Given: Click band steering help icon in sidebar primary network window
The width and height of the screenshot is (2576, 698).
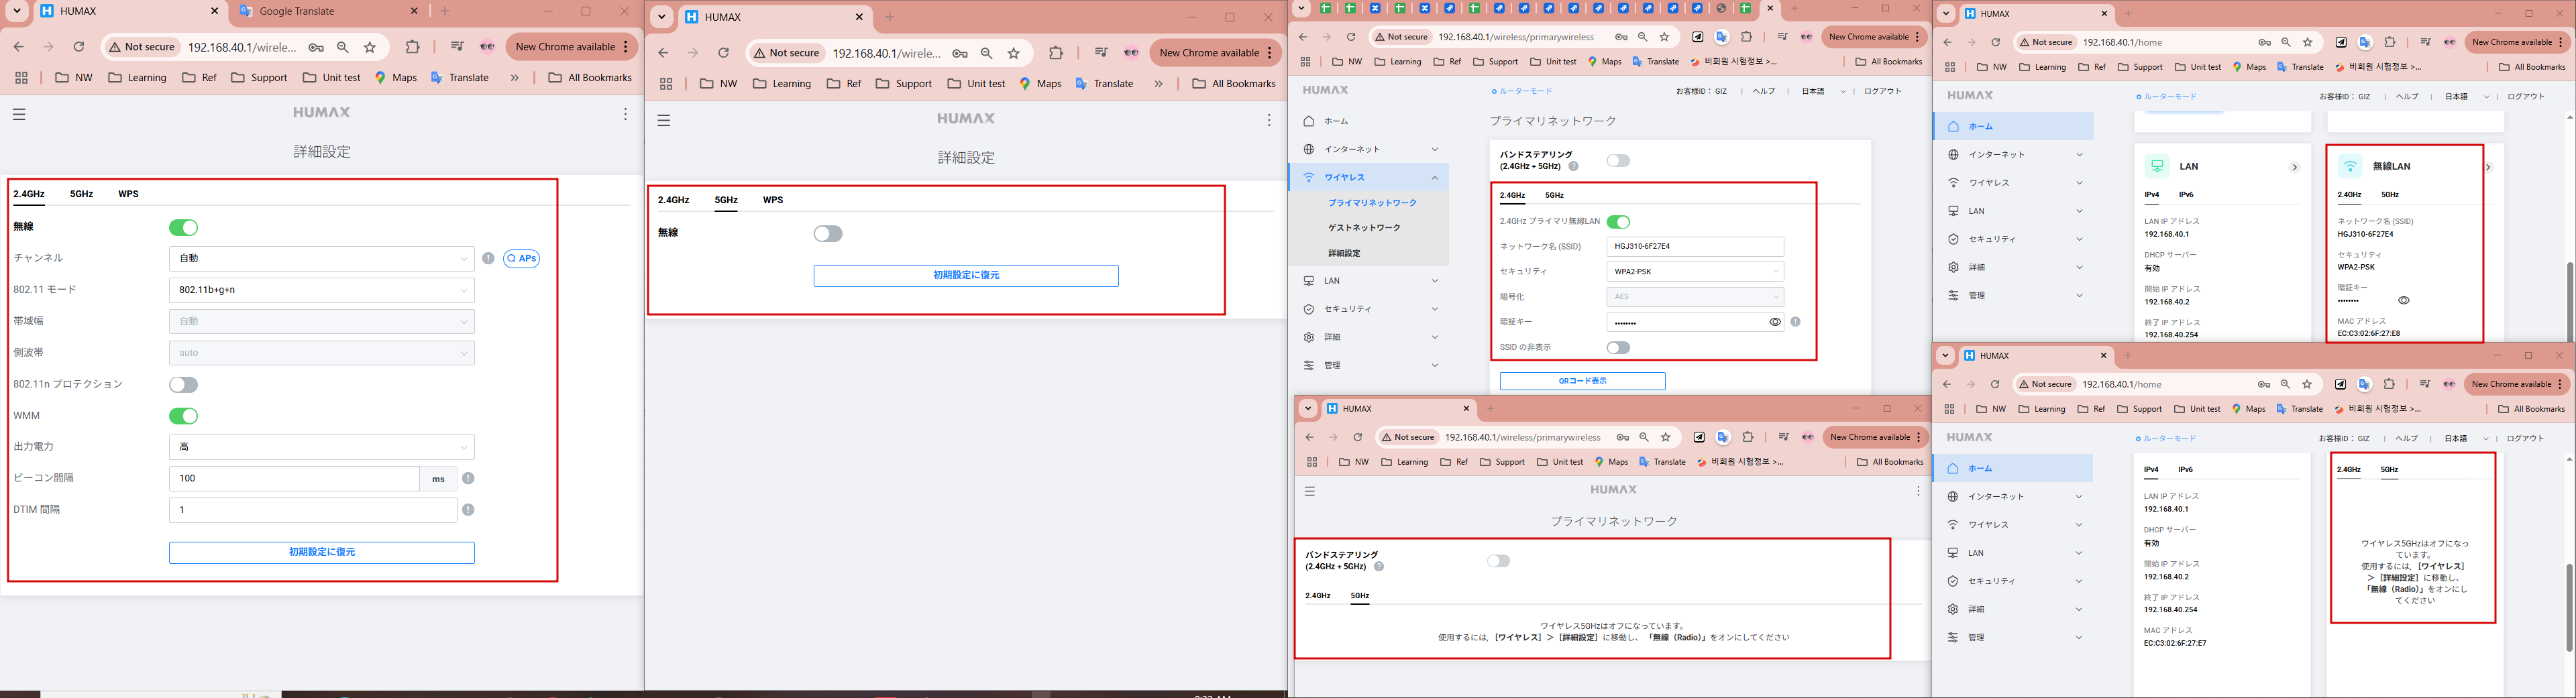Looking at the screenshot, I should coord(1573,167).
